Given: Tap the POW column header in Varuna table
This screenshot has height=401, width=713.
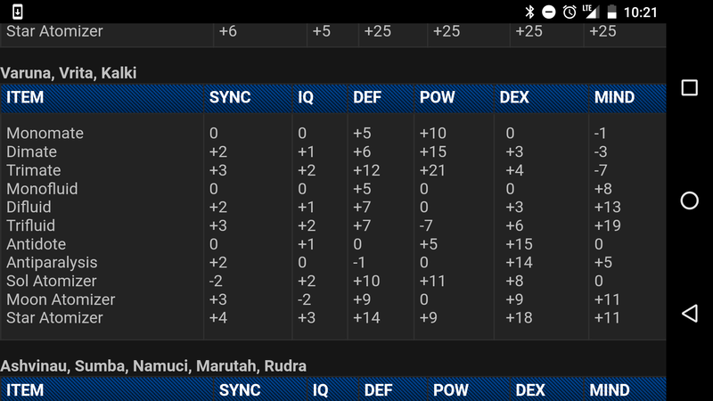Looking at the screenshot, I should click(437, 97).
